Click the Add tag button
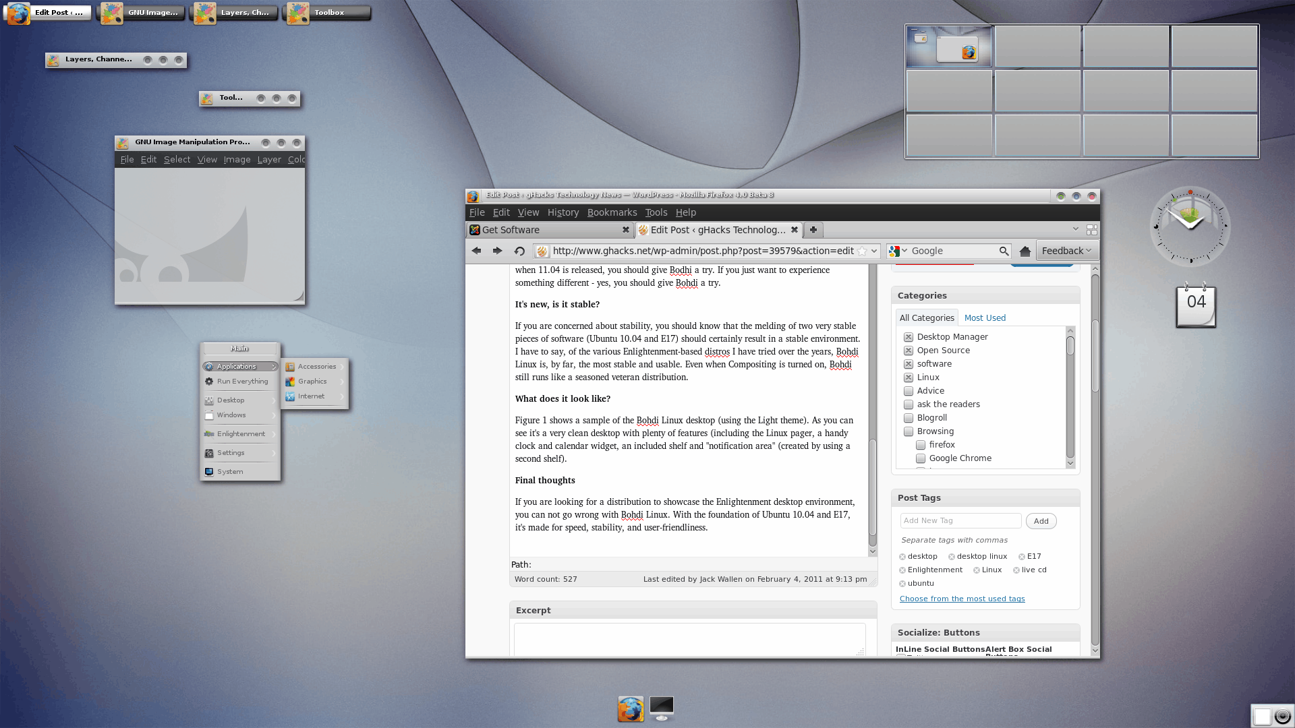Image resolution: width=1295 pixels, height=728 pixels. 1041,521
